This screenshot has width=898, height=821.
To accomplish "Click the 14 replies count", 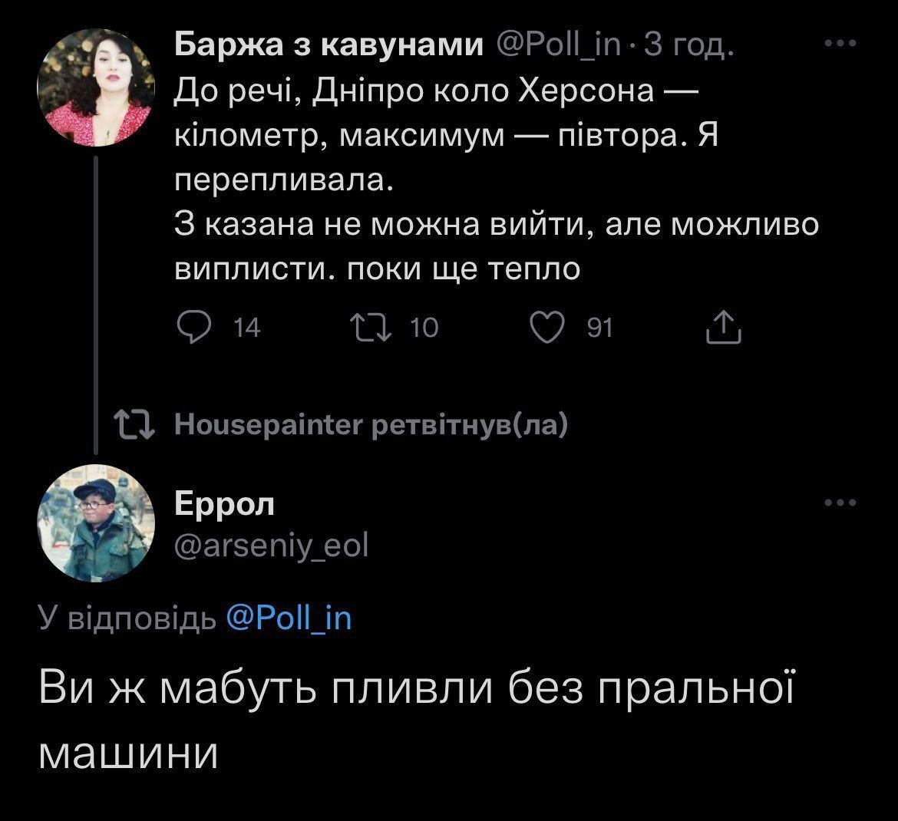I will (247, 328).
